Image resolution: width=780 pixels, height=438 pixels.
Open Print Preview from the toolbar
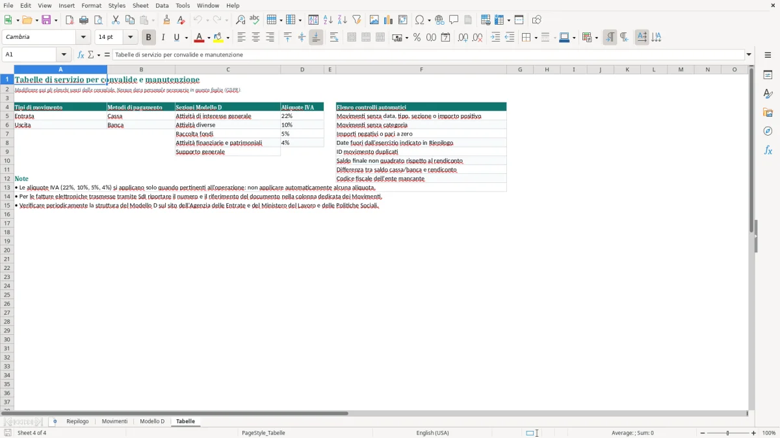click(x=98, y=20)
